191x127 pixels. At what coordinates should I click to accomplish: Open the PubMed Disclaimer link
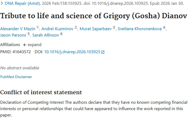[x=16, y=77]
